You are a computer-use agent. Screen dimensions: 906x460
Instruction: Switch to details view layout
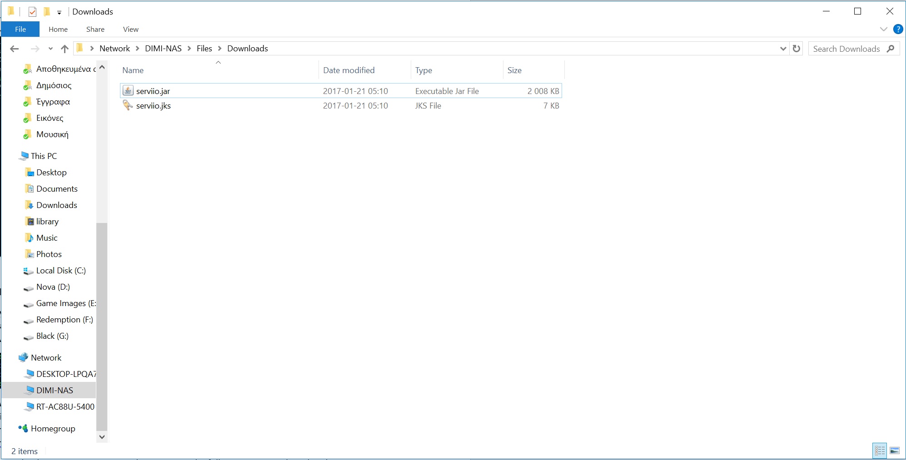tap(880, 450)
